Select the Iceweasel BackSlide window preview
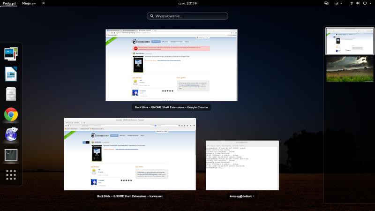Image resolution: width=375 pixels, height=211 pixels. pyautogui.click(x=130, y=154)
